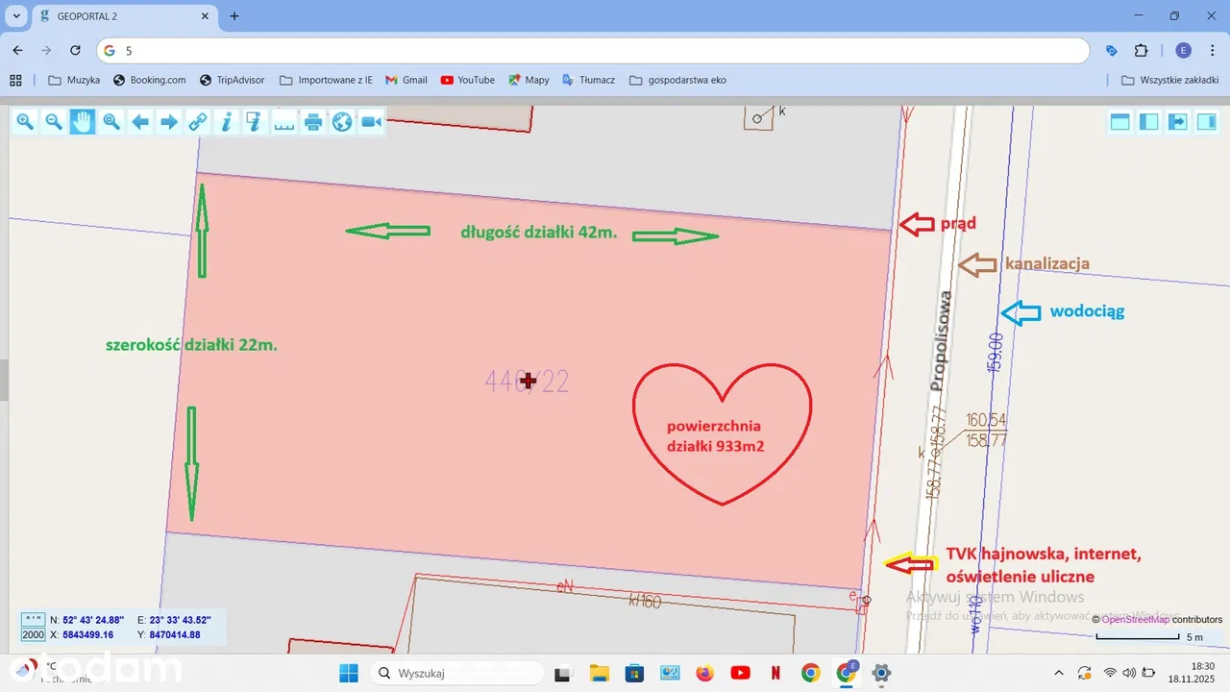
Task: Click the video camera icon
Action: point(371,121)
